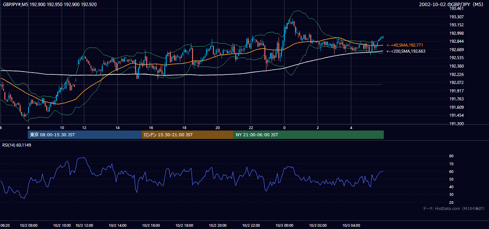Click the RSI(14) 60.1149 indicator label
The image size is (489, 229).
(x=17, y=145)
